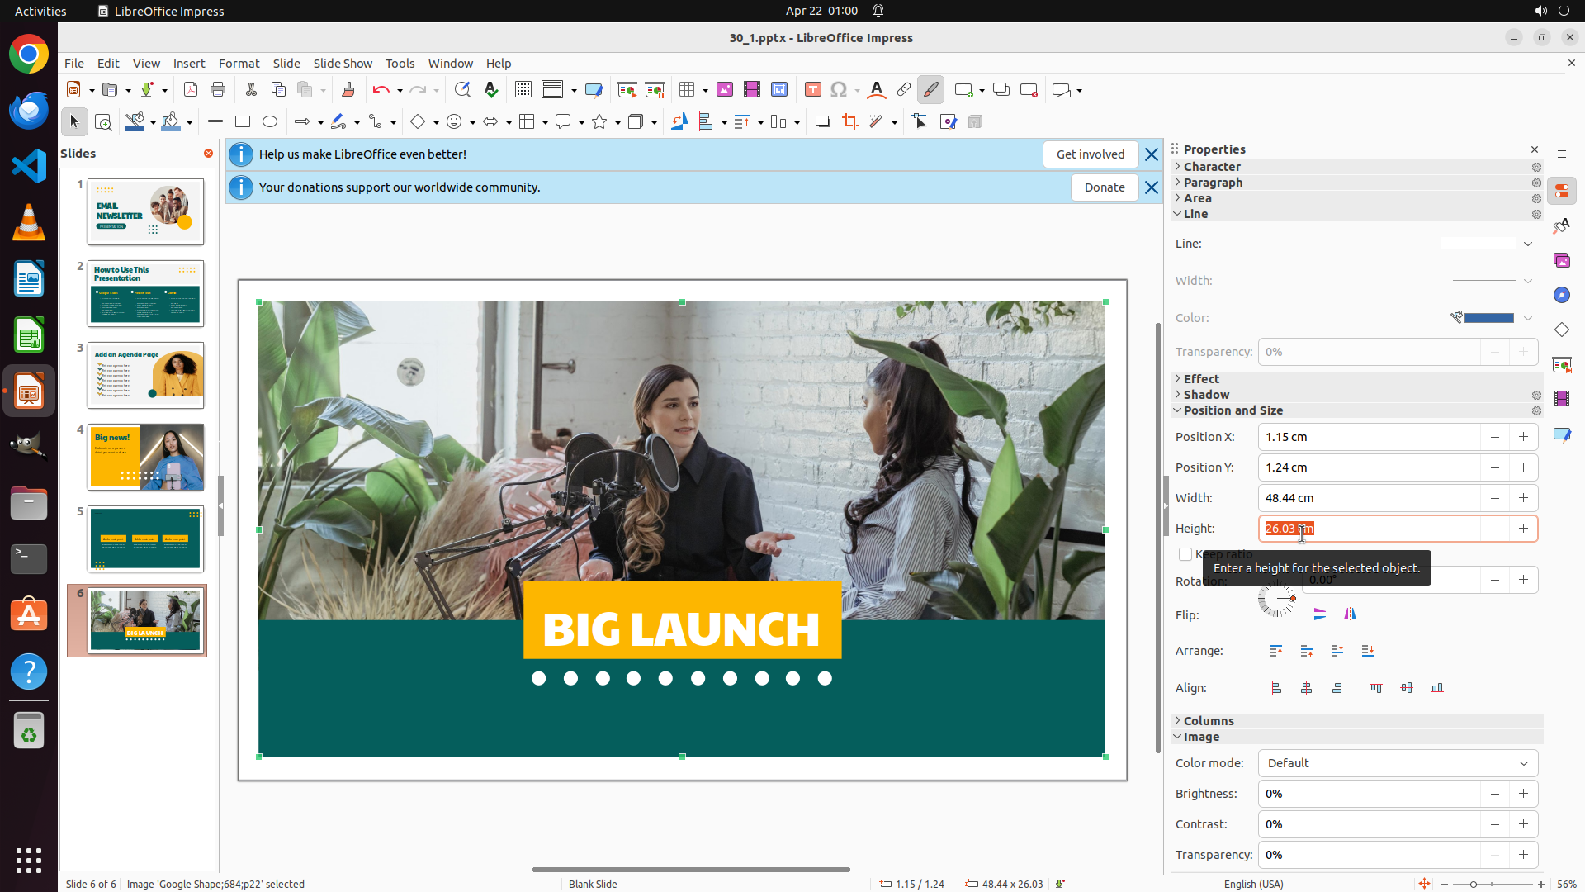Select slide 4 thumbnail Big news
The height and width of the screenshot is (892, 1585).
(146, 458)
